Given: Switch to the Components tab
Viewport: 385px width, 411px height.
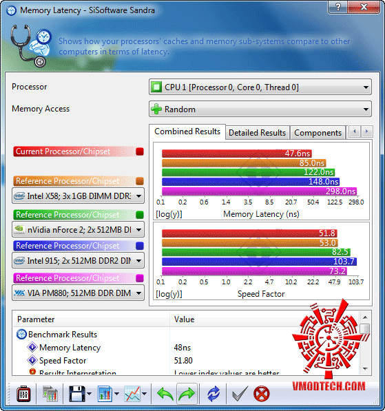Looking at the screenshot, I should pos(318,133).
